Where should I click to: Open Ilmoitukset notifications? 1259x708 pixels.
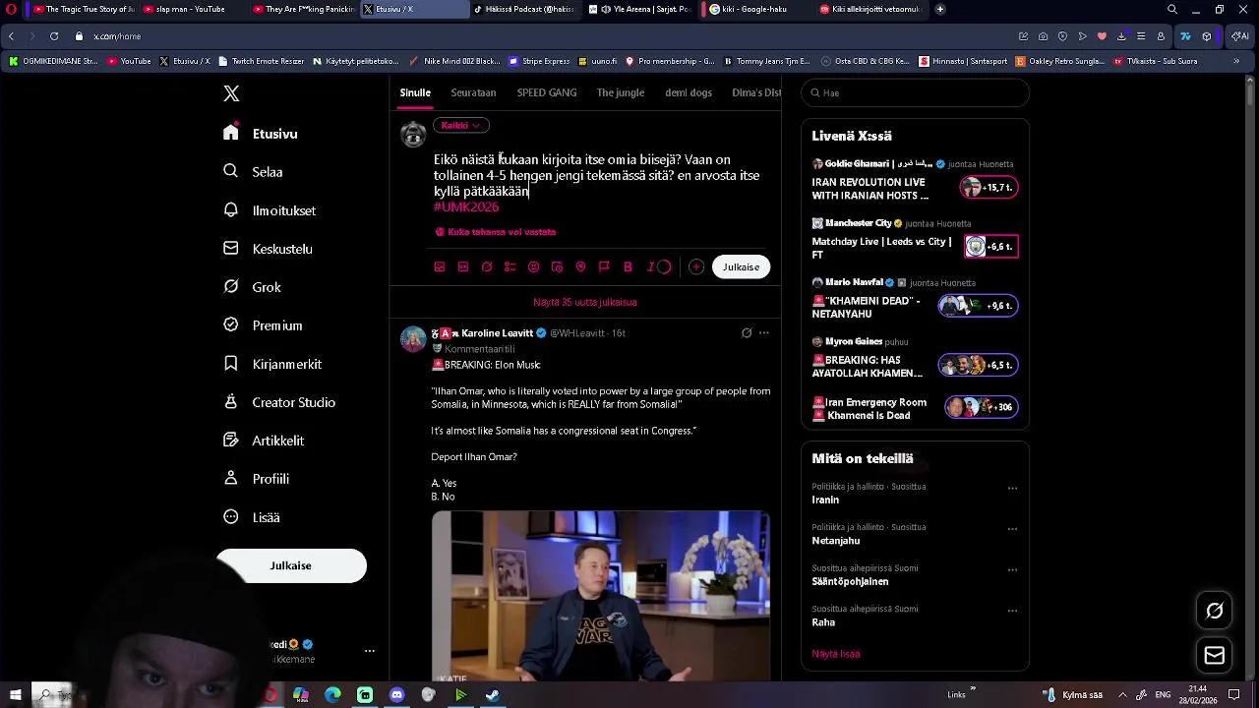click(x=270, y=210)
